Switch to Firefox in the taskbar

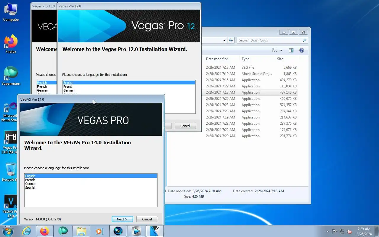45,231
